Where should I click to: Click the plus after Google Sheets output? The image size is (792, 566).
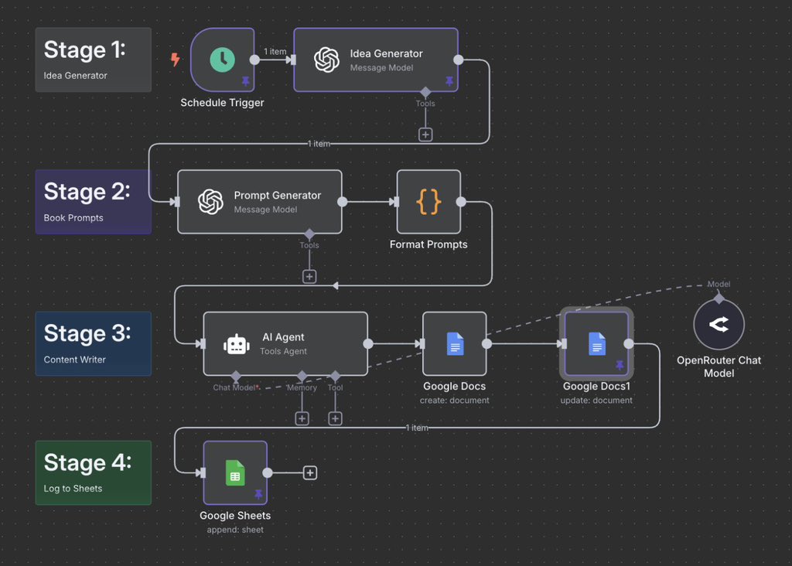[309, 472]
